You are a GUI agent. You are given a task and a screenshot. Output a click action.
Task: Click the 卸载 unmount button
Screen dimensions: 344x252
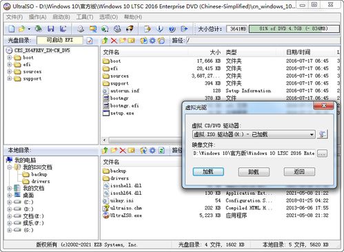(x=254, y=171)
